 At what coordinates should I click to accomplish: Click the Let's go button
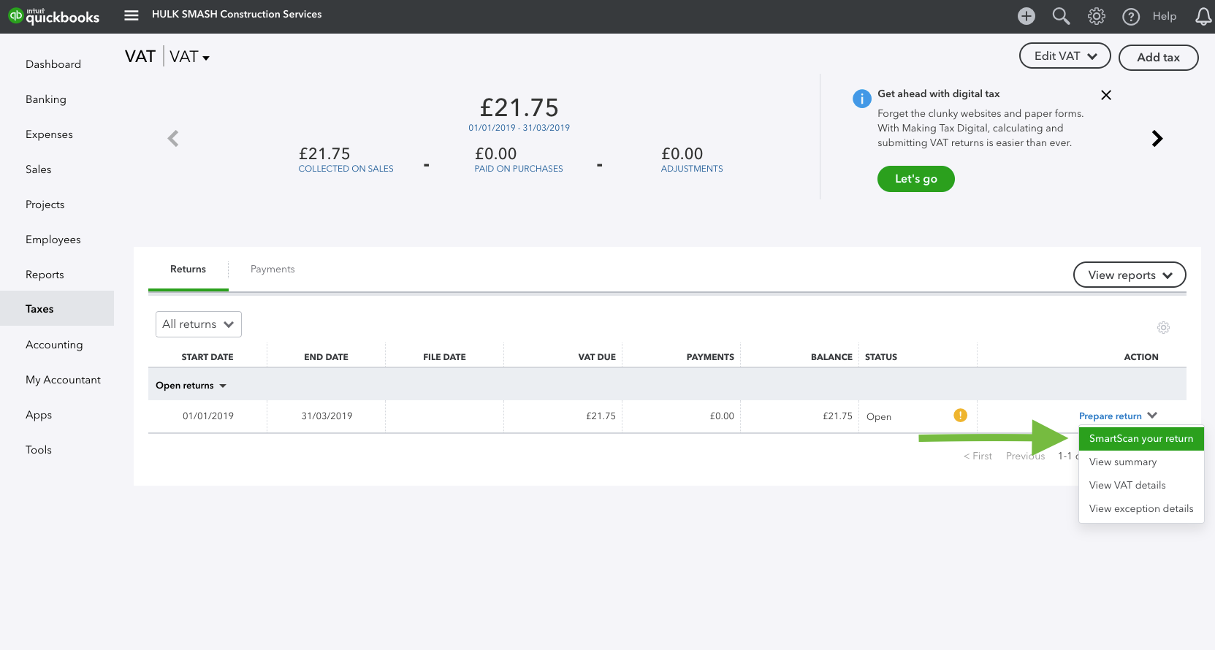tap(916, 179)
